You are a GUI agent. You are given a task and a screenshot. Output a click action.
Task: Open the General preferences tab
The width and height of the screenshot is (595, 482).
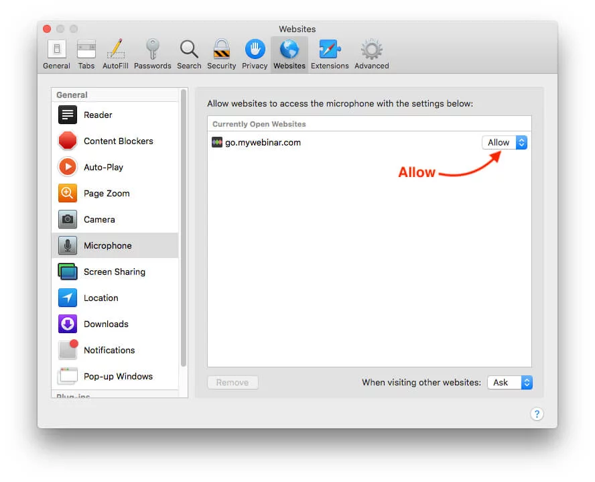pos(56,54)
